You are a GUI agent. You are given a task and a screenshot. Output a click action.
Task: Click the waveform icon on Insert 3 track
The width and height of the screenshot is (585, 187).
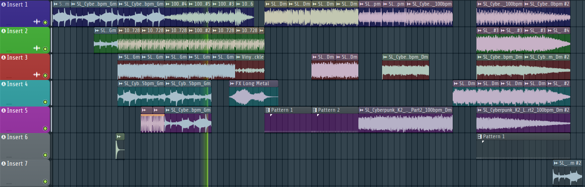click(37, 75)
